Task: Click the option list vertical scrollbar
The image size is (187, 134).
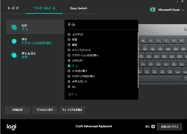Action: 138,60
